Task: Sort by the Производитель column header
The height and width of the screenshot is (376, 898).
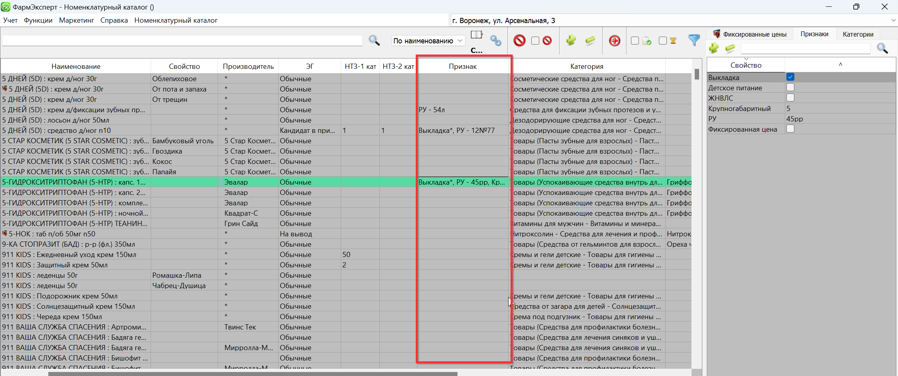Action: coord(248,66)
